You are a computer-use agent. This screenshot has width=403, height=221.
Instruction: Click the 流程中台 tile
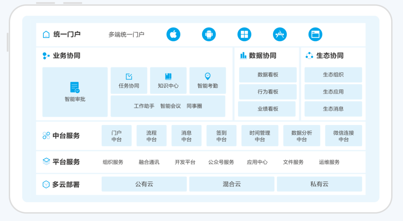[x=151, y=136]
